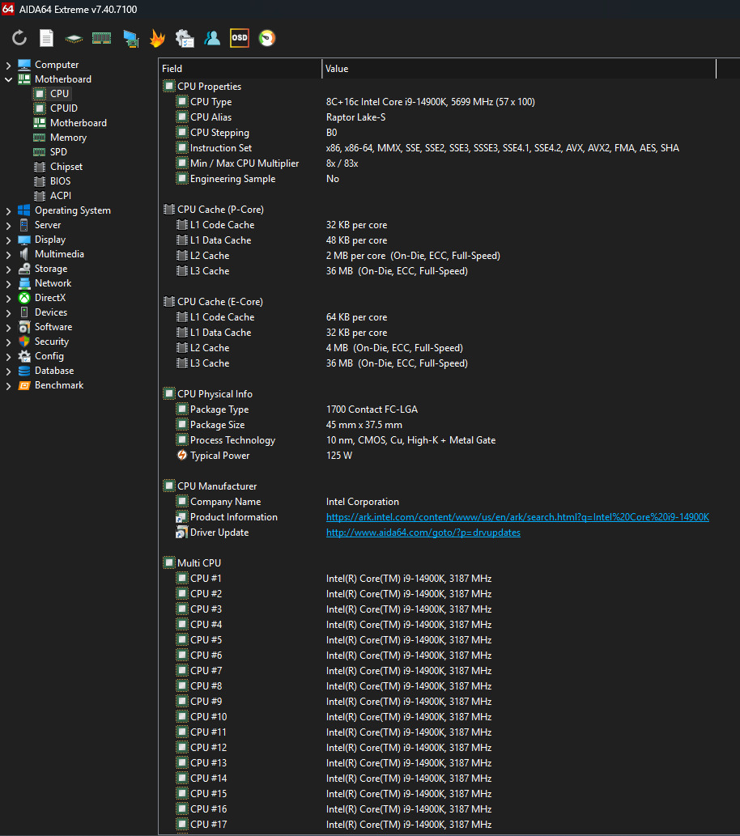
Task: Select the CPU Stepping row
Action: pos(449,133)
